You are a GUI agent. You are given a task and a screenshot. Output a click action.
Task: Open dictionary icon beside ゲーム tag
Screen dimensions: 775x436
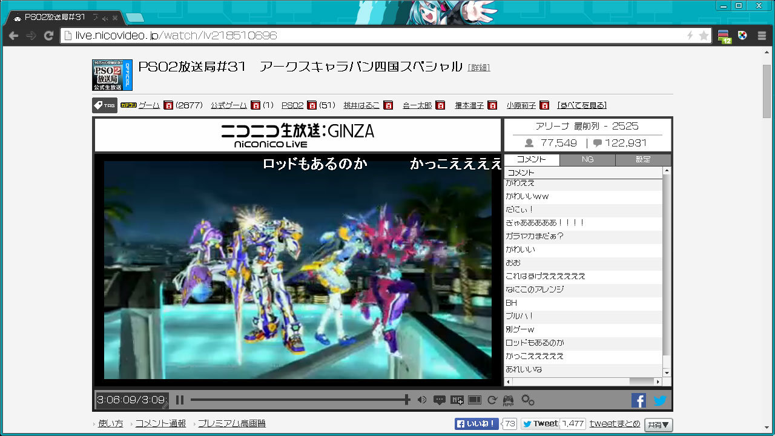[x=168, y=105]
